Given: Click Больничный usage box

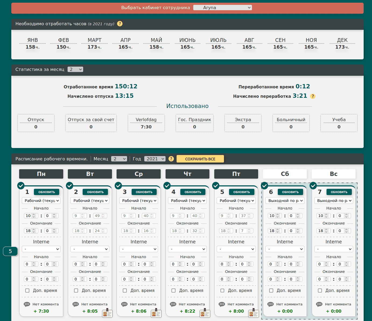Looking at the screenshot, I should click(x=291, y=123).
